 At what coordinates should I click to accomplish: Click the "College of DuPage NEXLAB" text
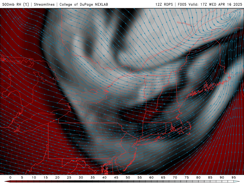pos(84,4)
